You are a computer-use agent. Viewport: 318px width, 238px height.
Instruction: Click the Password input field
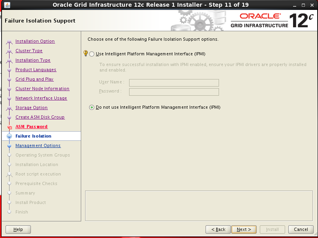point(174,92)
